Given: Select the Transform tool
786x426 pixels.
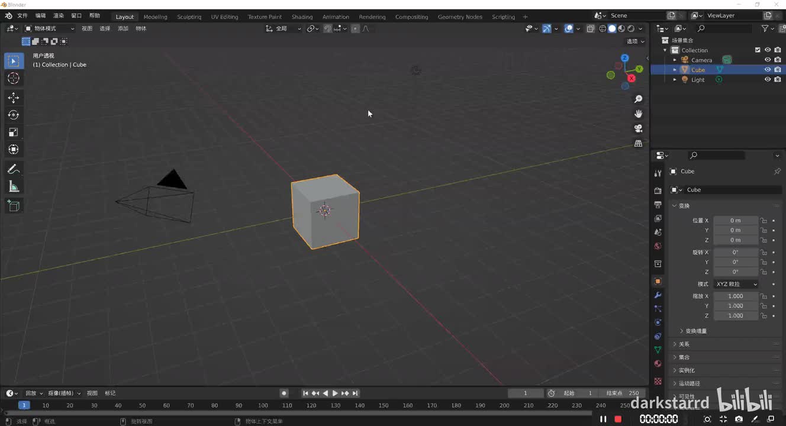Looking at the screenshot, I should click(14, 149).
